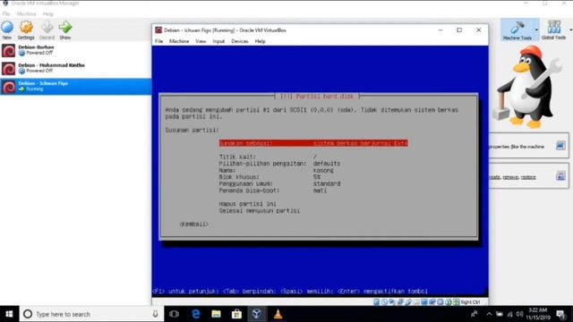Screen dimensions: 573x322
Task: Click microphone icon in search box
Action: 155,314
